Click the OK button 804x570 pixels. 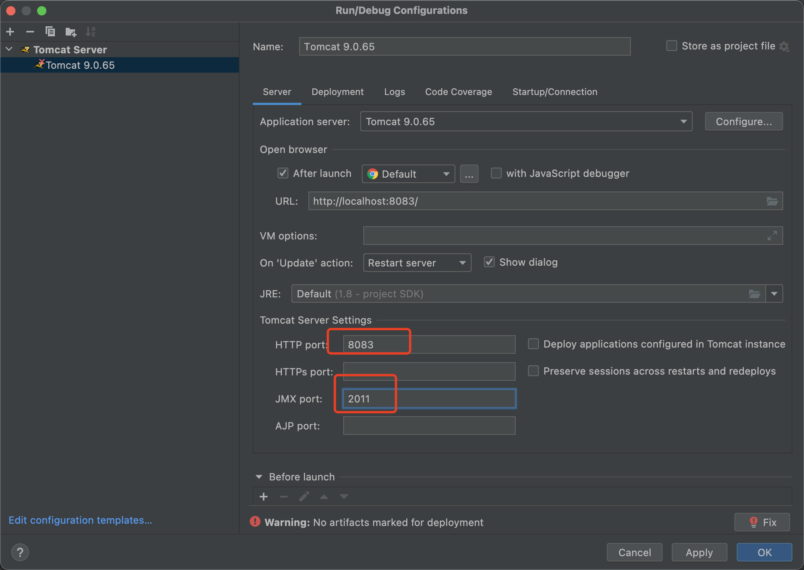click(x=764, y=552)
